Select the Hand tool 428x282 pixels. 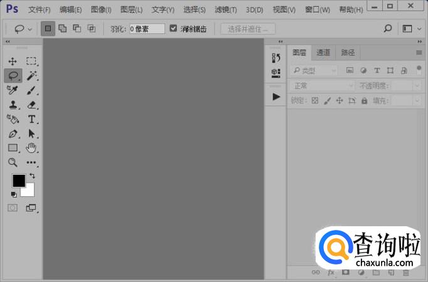tap(31, 148)
